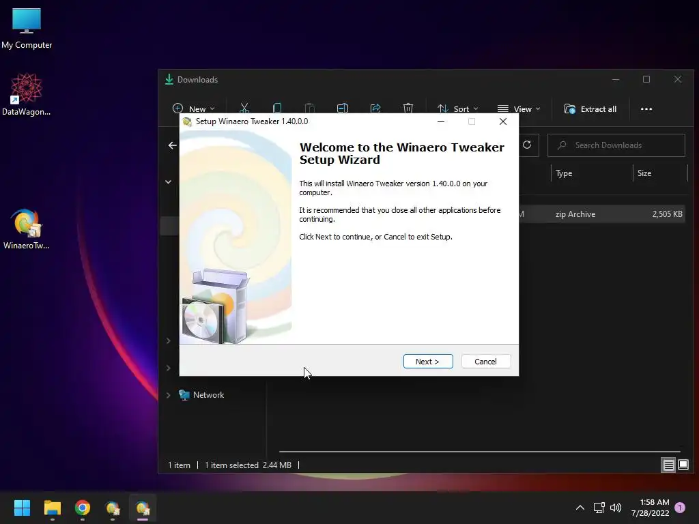The height and width of the screenshot is (524, 699).
Task: Show hidden system tray icons
Action: point(580,508)
